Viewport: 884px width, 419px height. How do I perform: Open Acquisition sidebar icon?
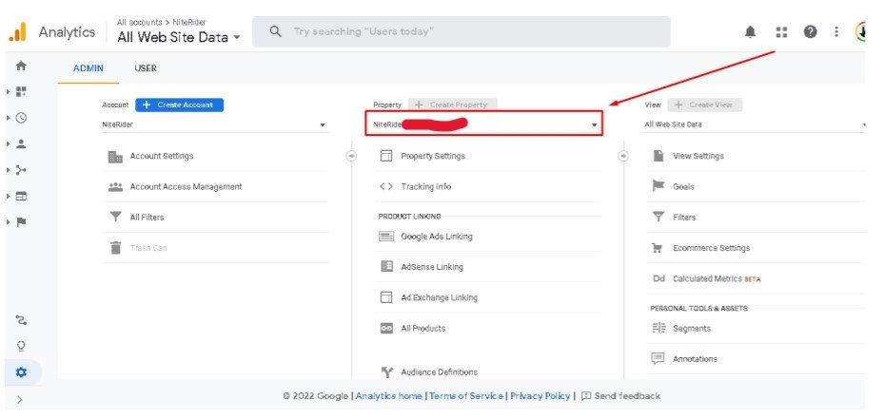click(x=21, y=169)
